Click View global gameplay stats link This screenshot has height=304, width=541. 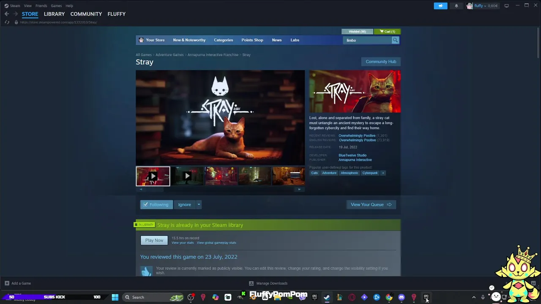(x=216, y=243)
